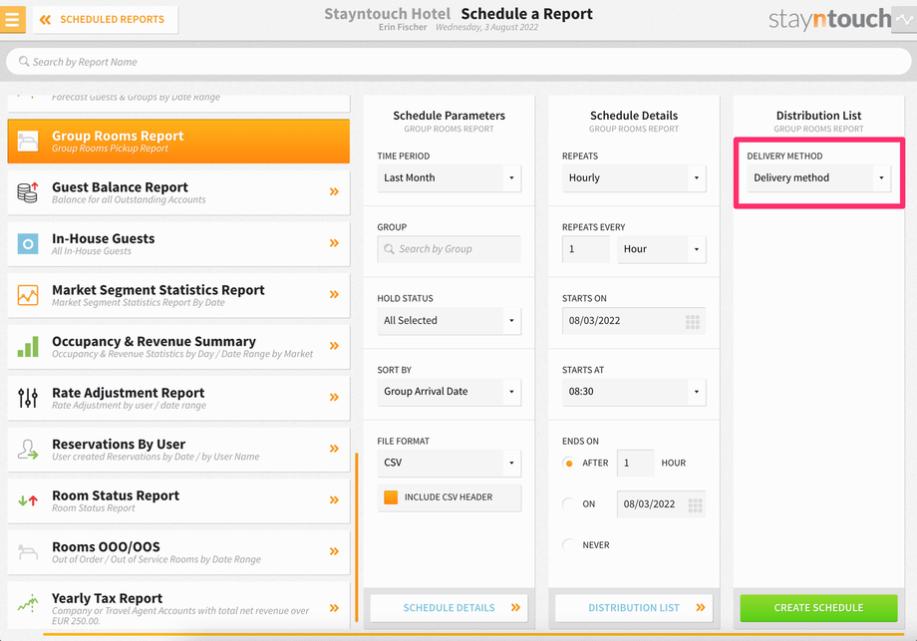
Task: Expand the Hold Status dropdown
Action: [x=450, y=321]
